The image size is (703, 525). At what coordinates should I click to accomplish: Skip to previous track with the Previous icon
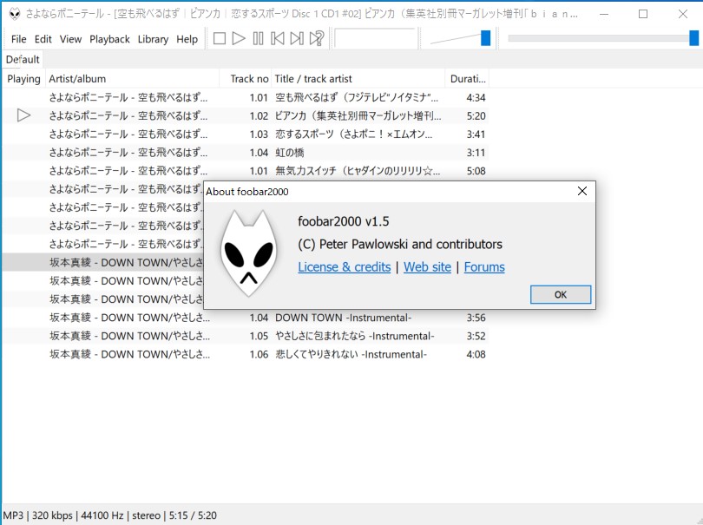pos(279,38)
